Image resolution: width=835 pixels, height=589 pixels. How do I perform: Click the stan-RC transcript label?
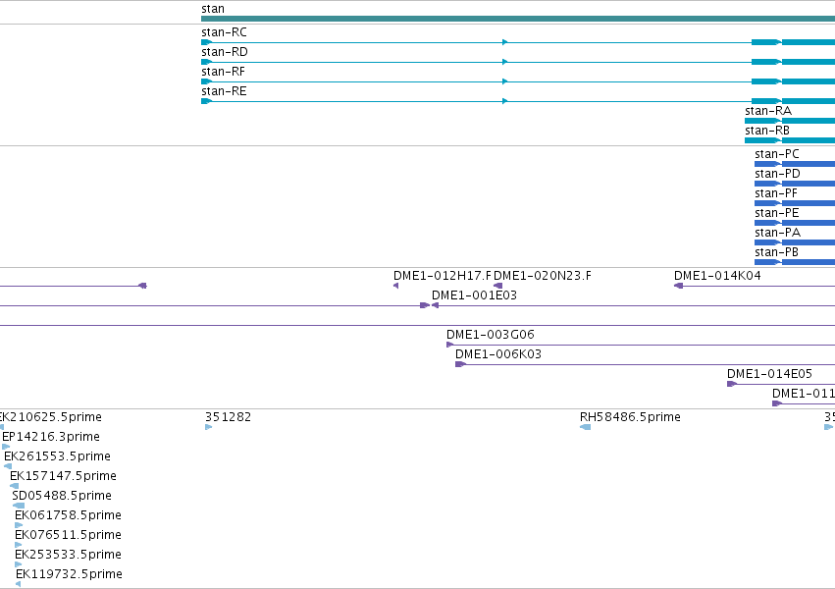point(224,32)
